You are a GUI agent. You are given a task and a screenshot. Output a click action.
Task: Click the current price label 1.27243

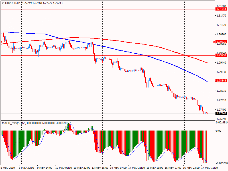click(221, 113)
